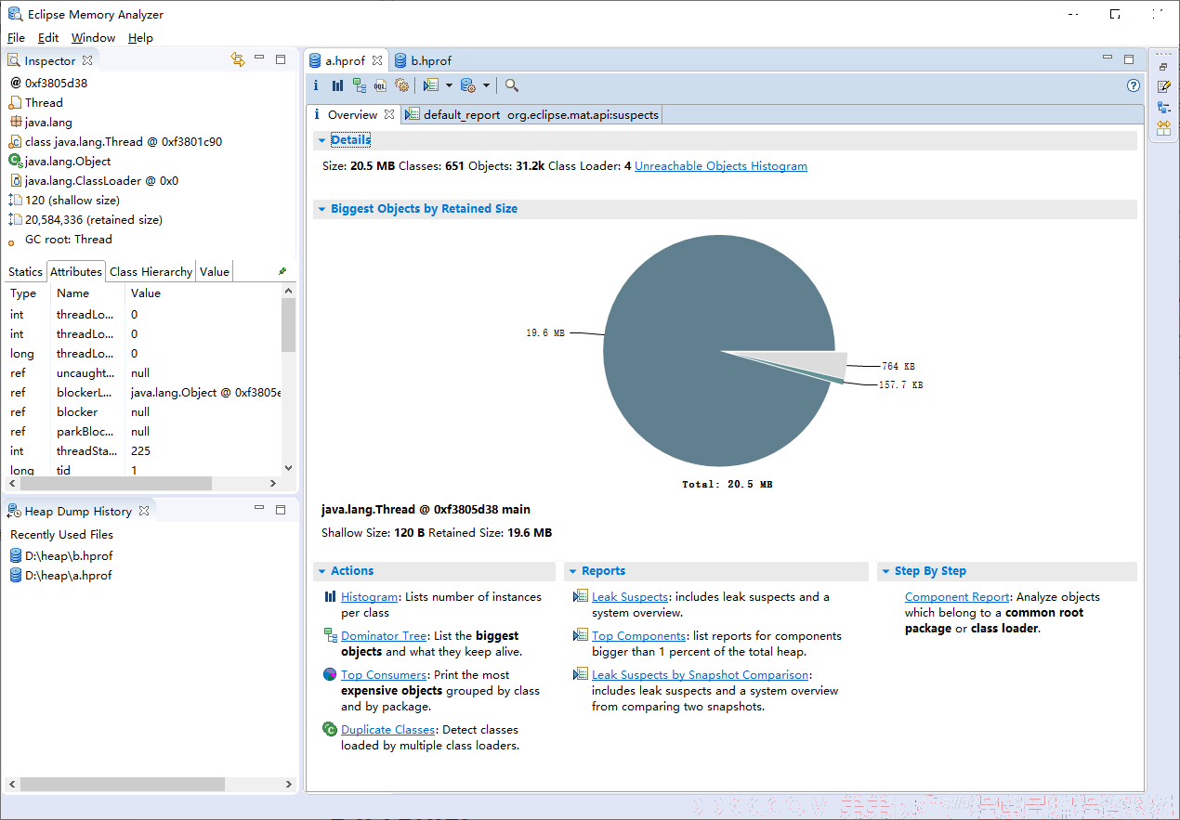The image size is (1180, 820).
Task: Open the Window menu
Action: pos(93,38)
